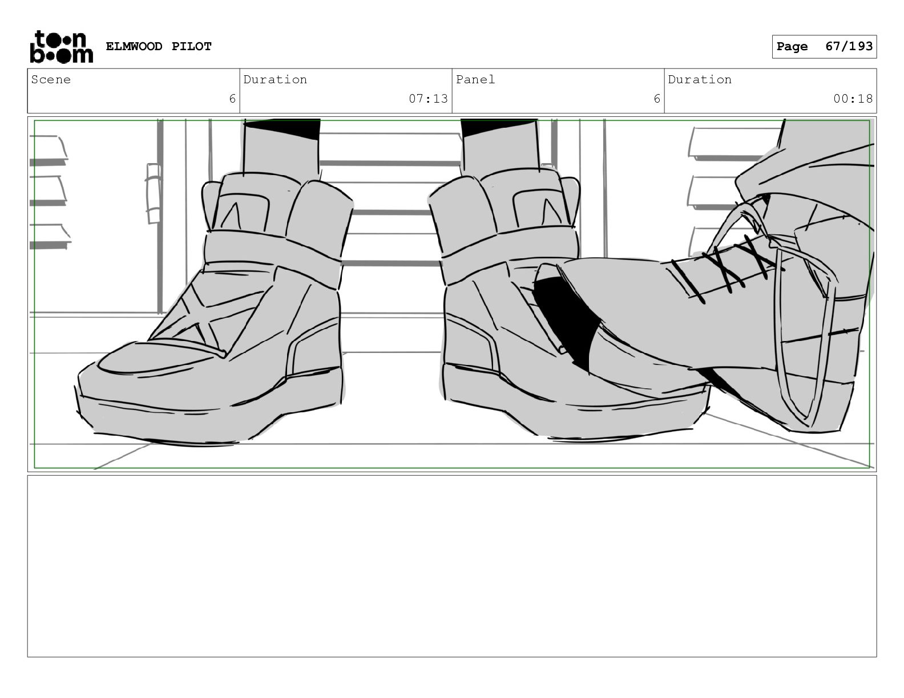Click the Panel label

[x=475, y=80]
